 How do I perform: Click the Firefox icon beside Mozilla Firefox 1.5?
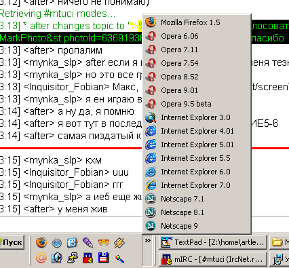tap(151, 22)
